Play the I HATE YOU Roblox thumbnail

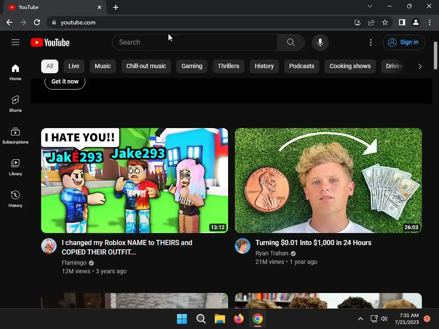pos(134,180)
